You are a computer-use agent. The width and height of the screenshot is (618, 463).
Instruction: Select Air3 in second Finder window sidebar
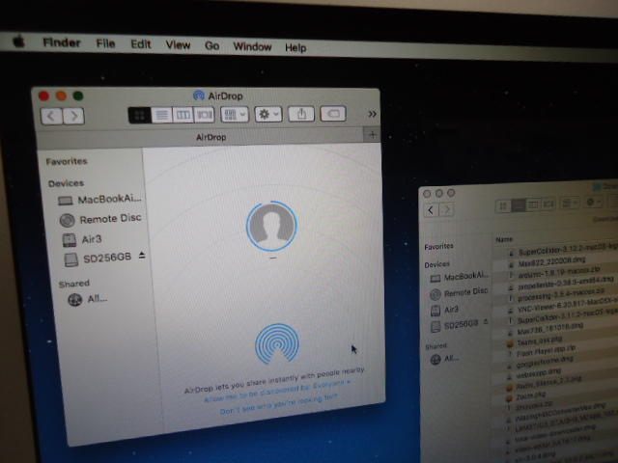(x=444, y=310)
